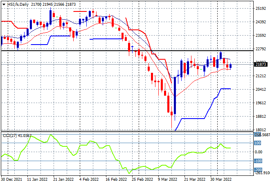Select the 24392 price axis label
Viewport: 270px width, 184px height.
point(261,22)
